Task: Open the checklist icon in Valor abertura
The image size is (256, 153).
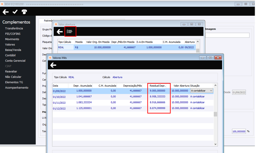Action: click(x=69, y=31)
